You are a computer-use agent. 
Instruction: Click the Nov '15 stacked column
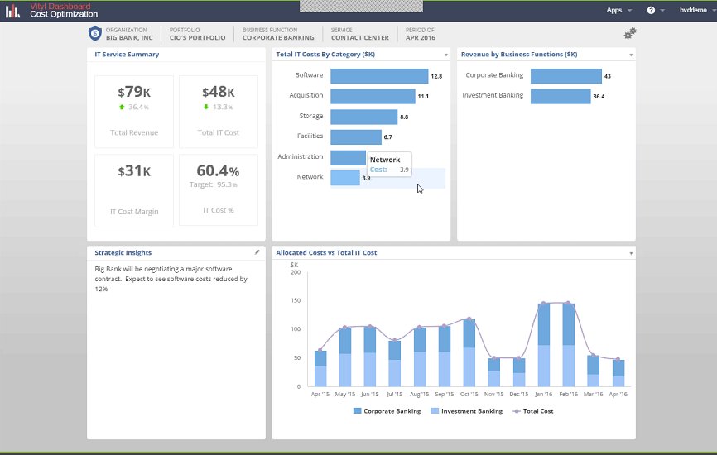point(493,372)
